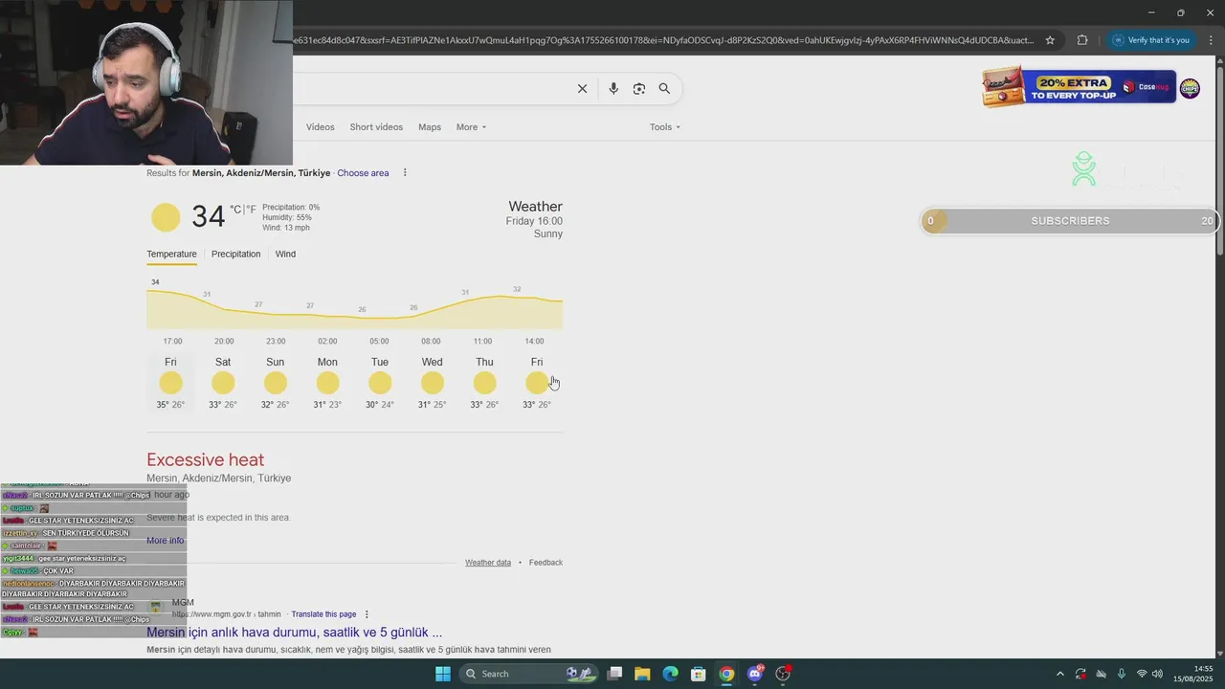The image size is (1225, 689).
Task: Click the Excessive heat alert heading
Action: (205, 460)
